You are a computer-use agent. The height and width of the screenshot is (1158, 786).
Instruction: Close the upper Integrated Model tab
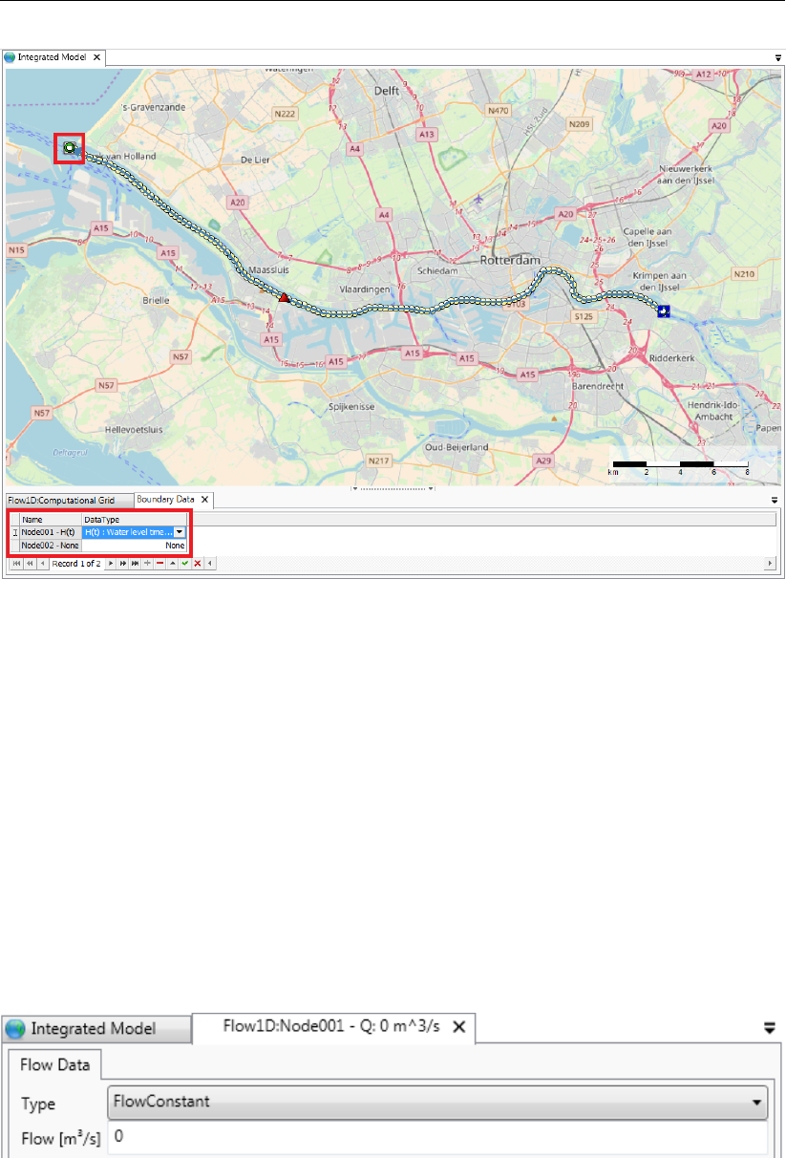pos(96,57)
